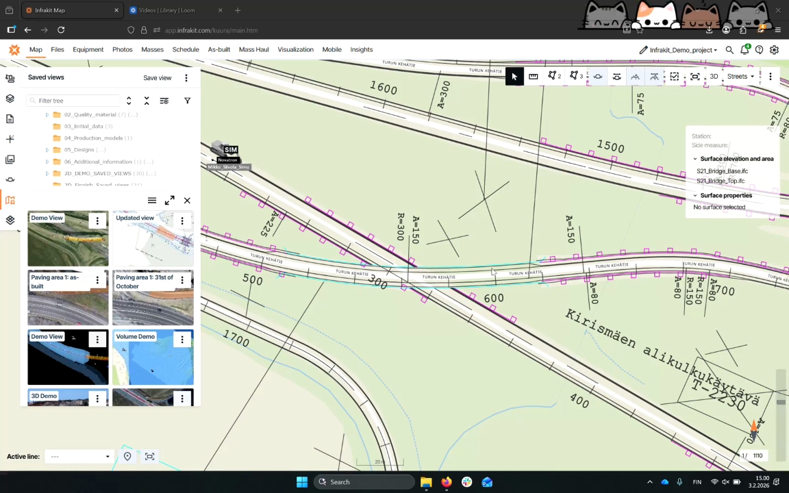
Task: Toggle the 3D view mode
Action: (x=714, y=77)
